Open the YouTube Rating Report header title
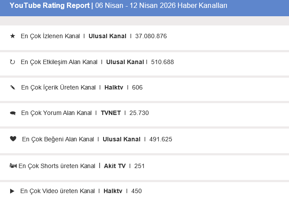The image size is (289, 201). coord(49,6)
